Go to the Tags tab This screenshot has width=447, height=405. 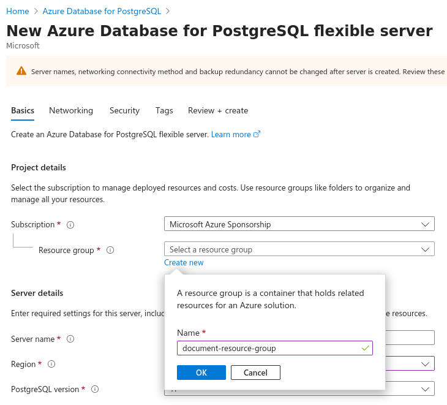[x=164, y=111]
